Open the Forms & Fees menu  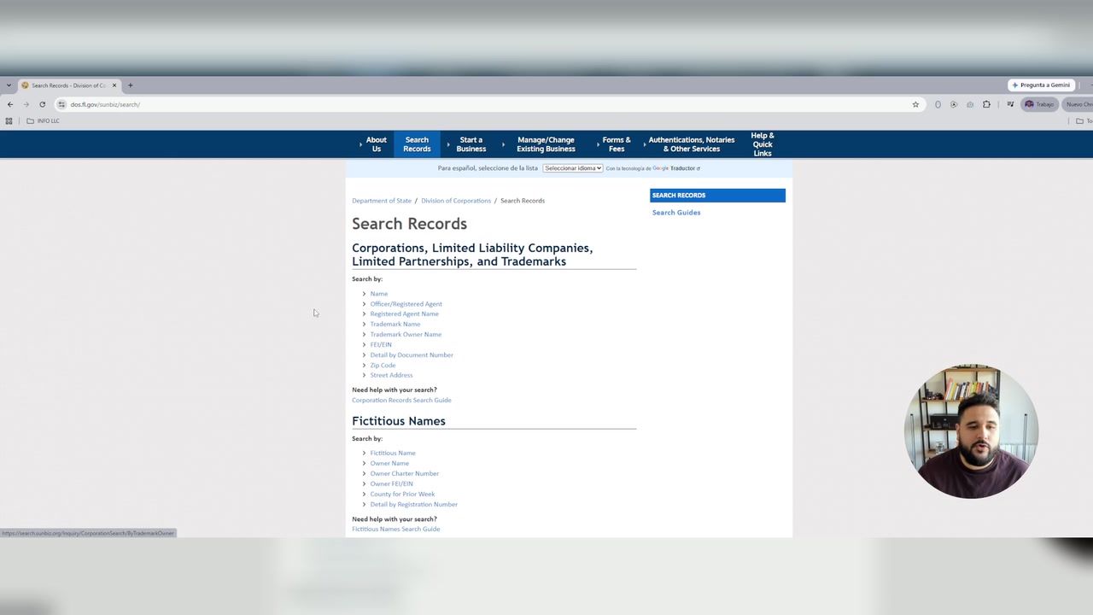617,144
